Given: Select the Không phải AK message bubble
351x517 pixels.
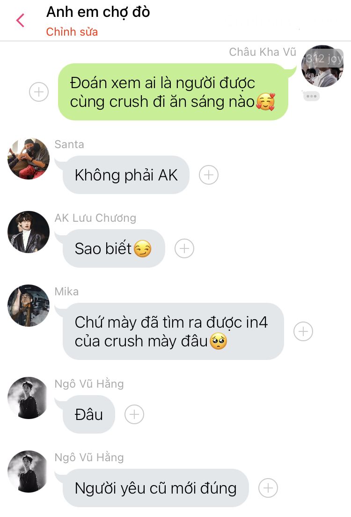Looking at the screenshot, I should click(126, 175).
